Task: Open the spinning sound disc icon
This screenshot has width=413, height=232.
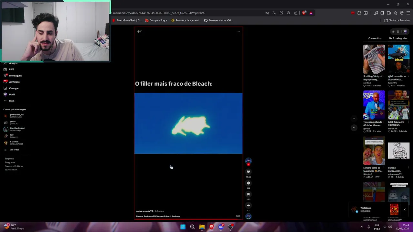Action: (248, 216)
